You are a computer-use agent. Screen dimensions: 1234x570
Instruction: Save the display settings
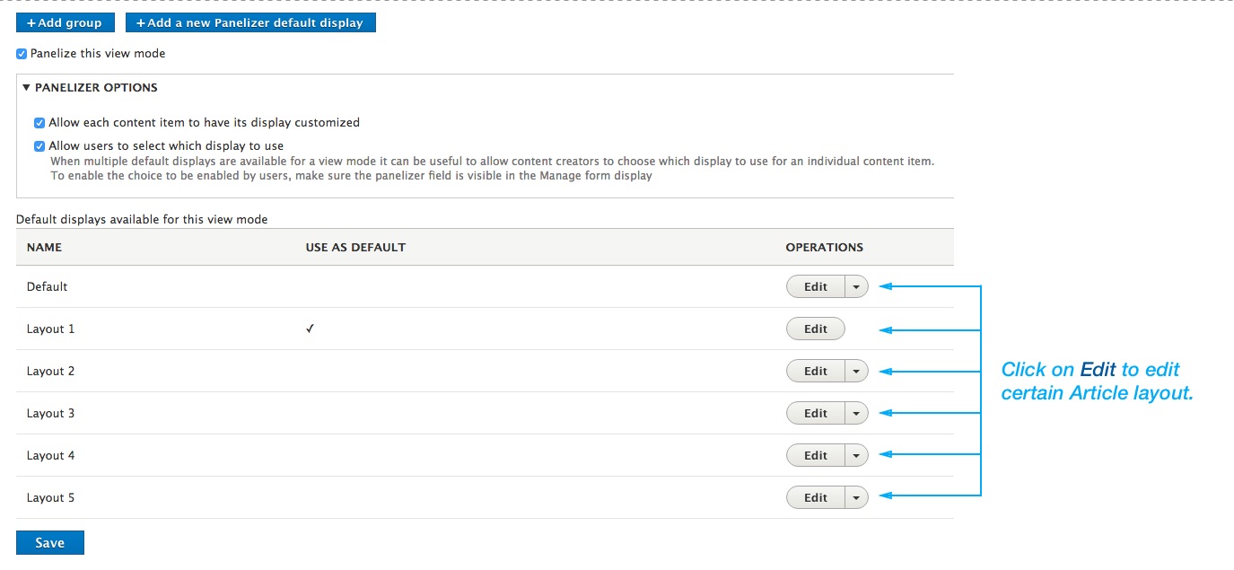click(x=50, y=543)
